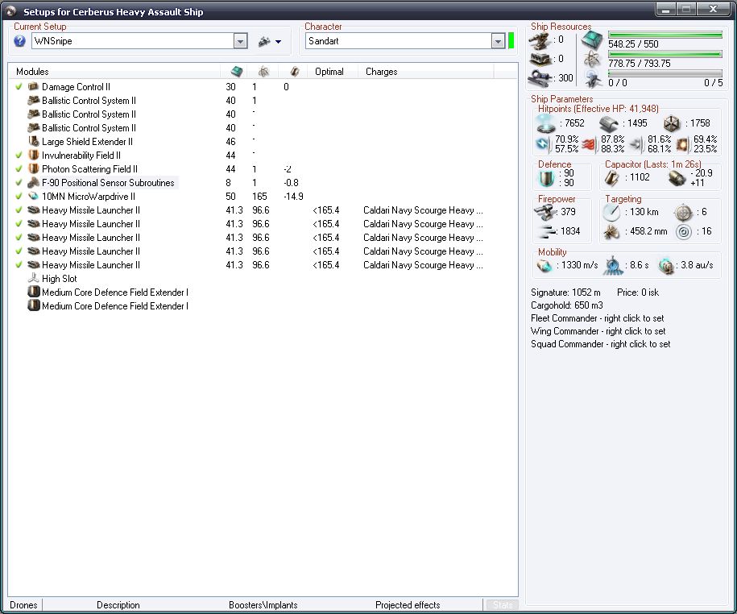Click the align time icon showing 8.6 s

tap(613, 266)
